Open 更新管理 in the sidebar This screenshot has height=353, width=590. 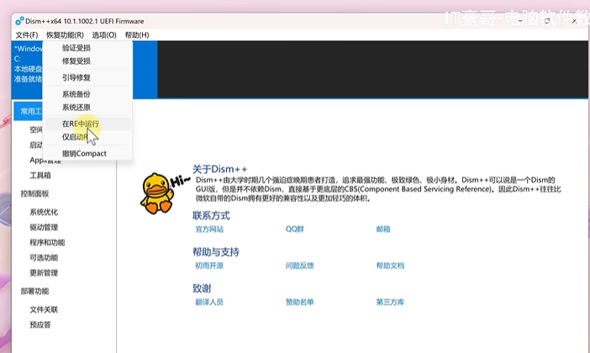[44, 273]
